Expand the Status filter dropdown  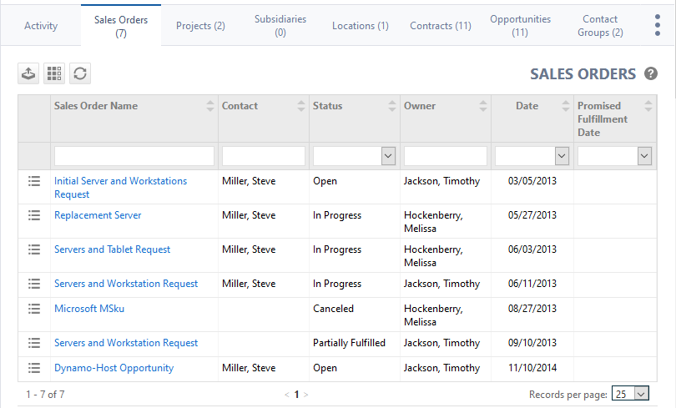pos(388,156)
